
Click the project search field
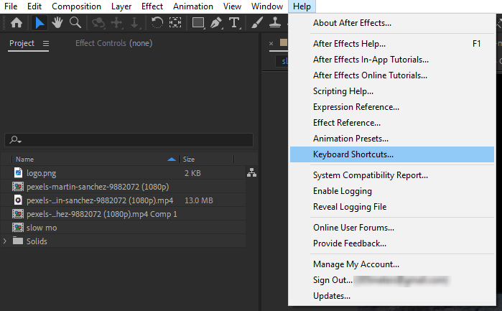pos(129,140)
